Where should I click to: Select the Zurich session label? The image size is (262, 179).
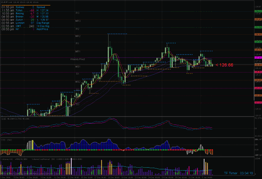click(19, 20)
